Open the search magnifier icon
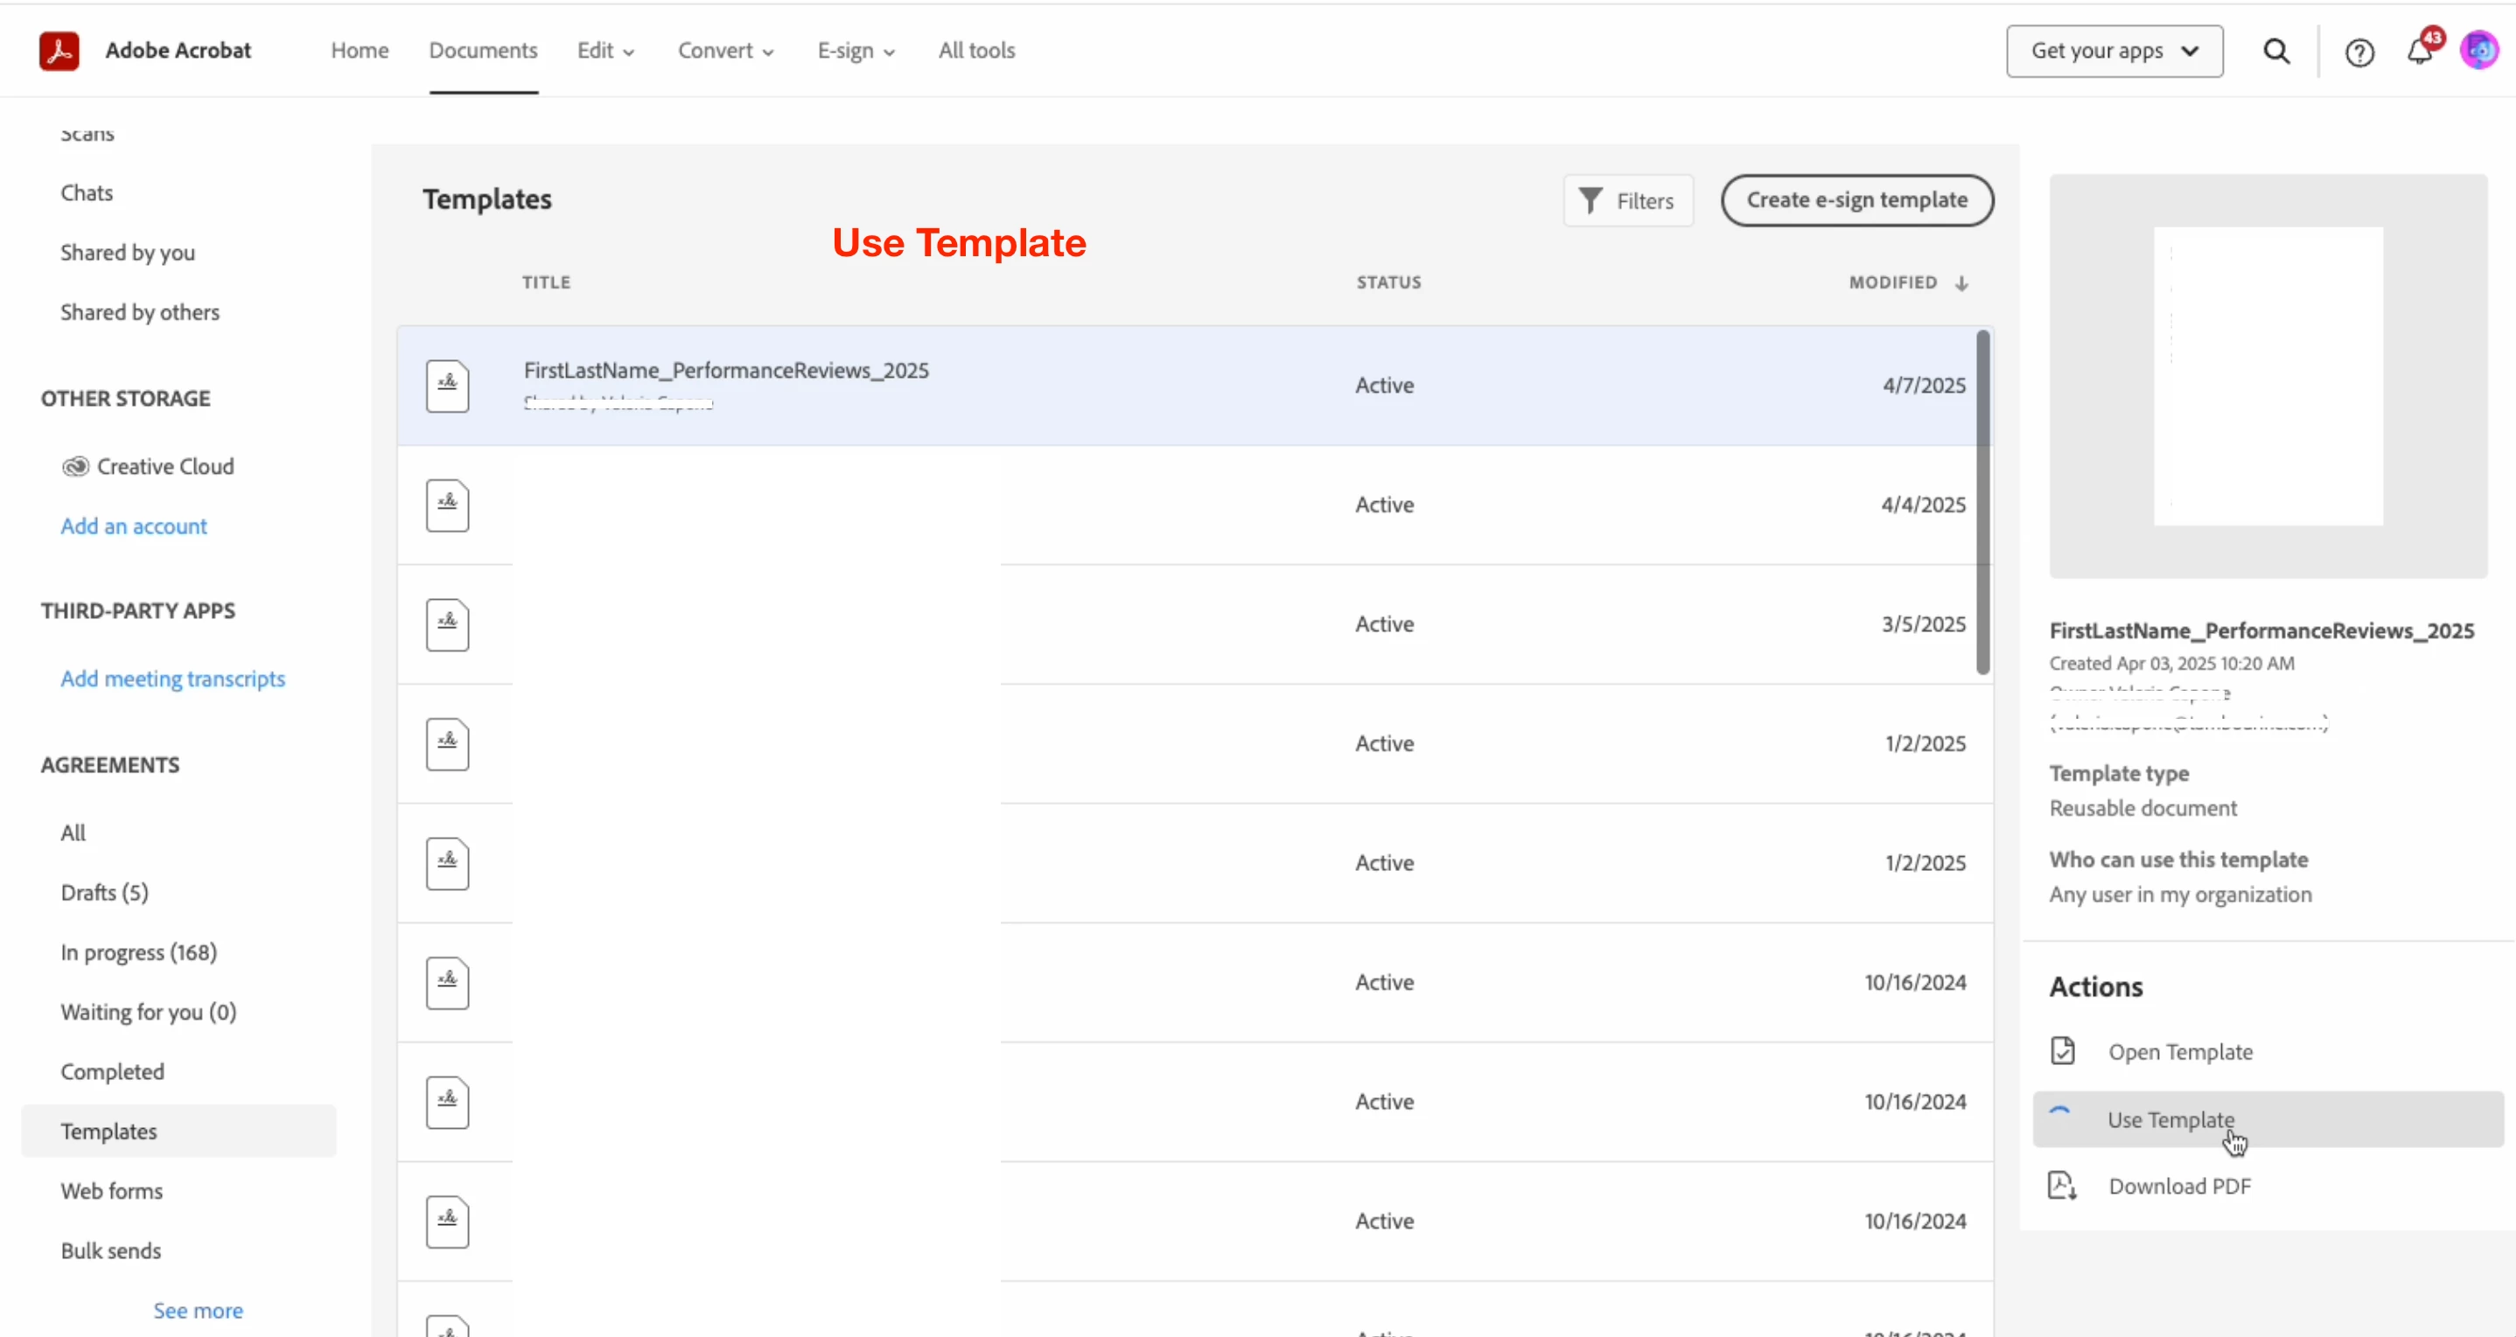Screen dimensions: 2516x1337 coord(2276,51)
